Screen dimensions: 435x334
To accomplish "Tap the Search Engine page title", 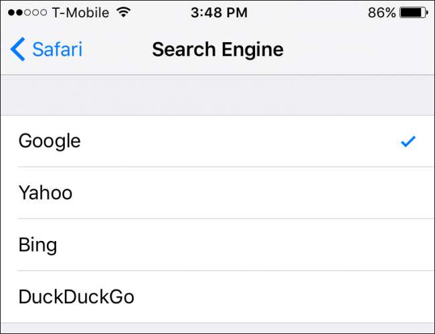I will click(217, 50).
